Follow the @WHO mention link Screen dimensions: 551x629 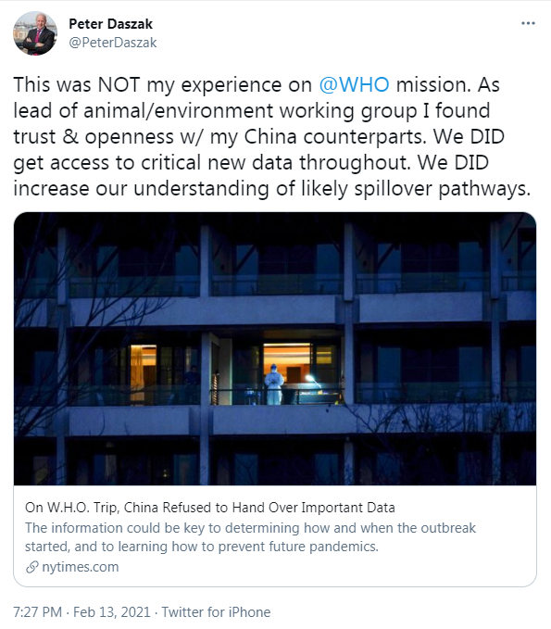coord(354,84)
